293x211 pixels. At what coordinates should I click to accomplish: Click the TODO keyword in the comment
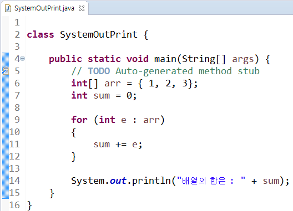[99, 71]
